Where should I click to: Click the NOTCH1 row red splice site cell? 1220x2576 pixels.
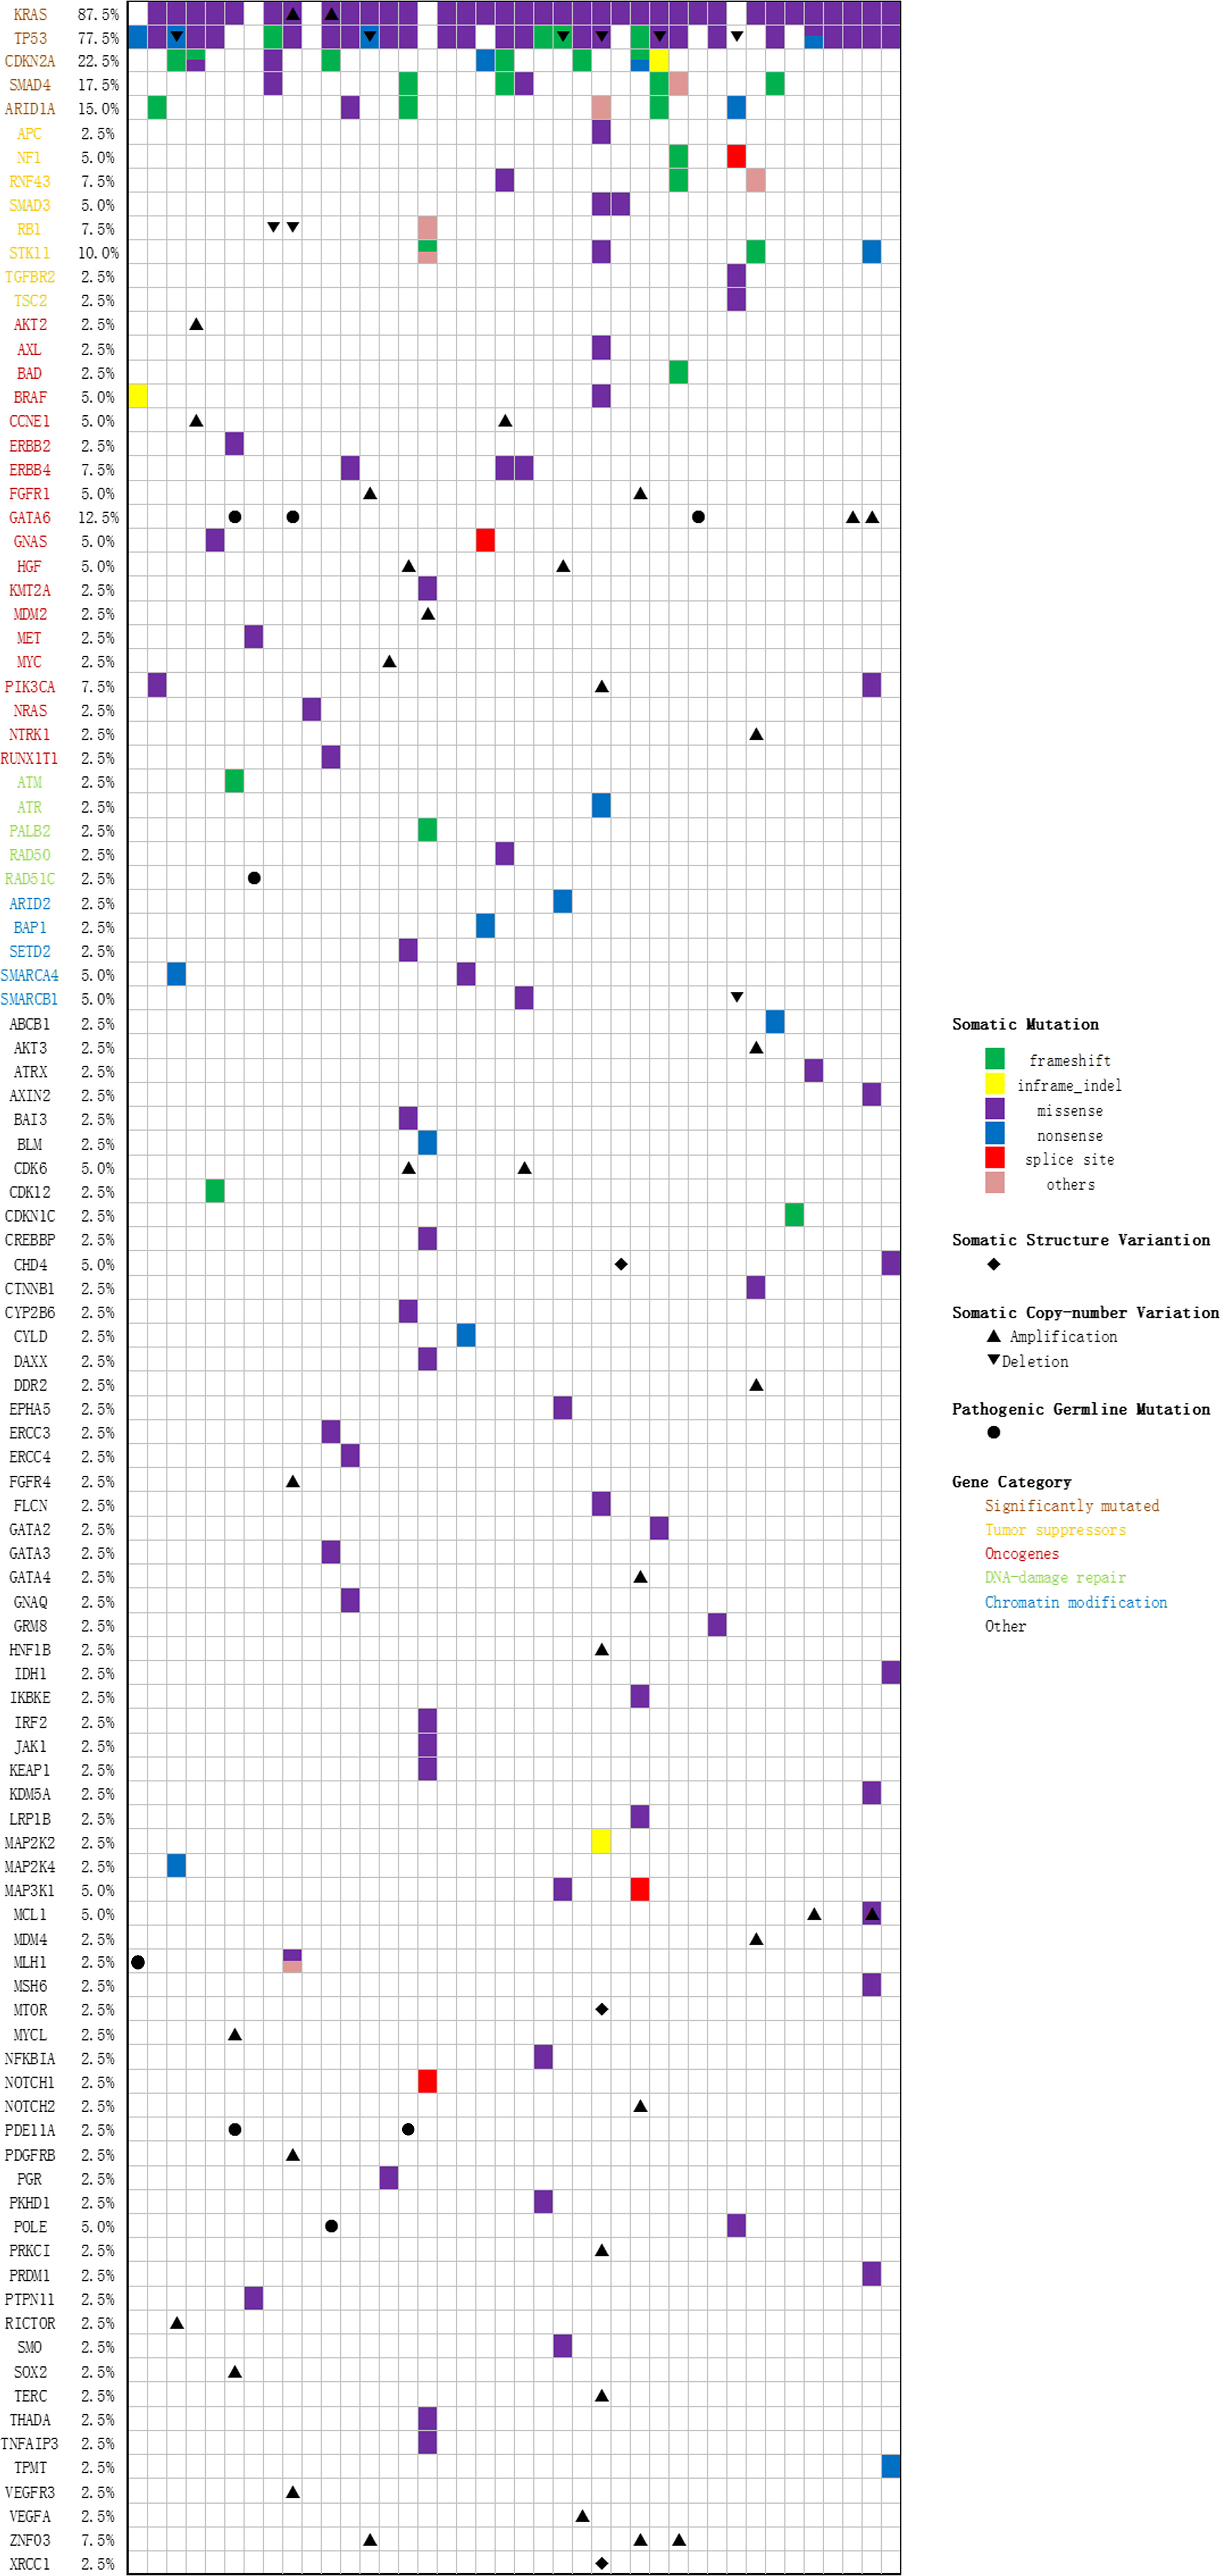pyautogui.click(x=427, y=2081)
